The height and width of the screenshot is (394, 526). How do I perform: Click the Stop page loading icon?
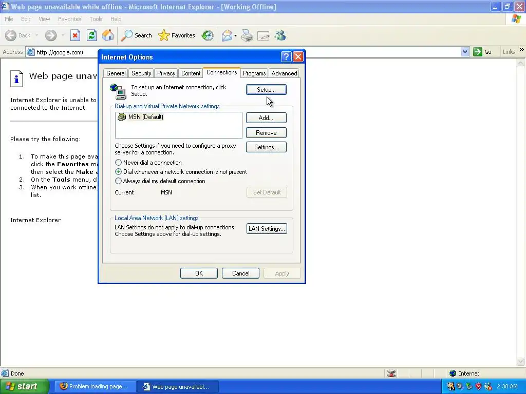(x=75, y=35)
